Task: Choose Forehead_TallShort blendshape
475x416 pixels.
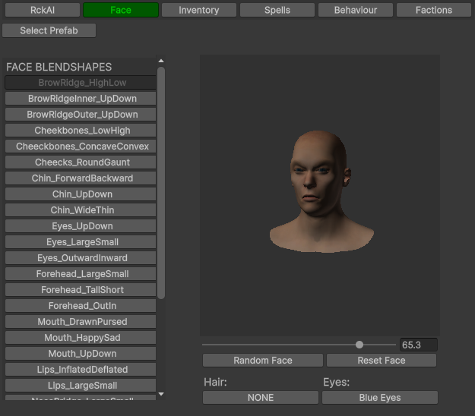Action: coord(81,290)
